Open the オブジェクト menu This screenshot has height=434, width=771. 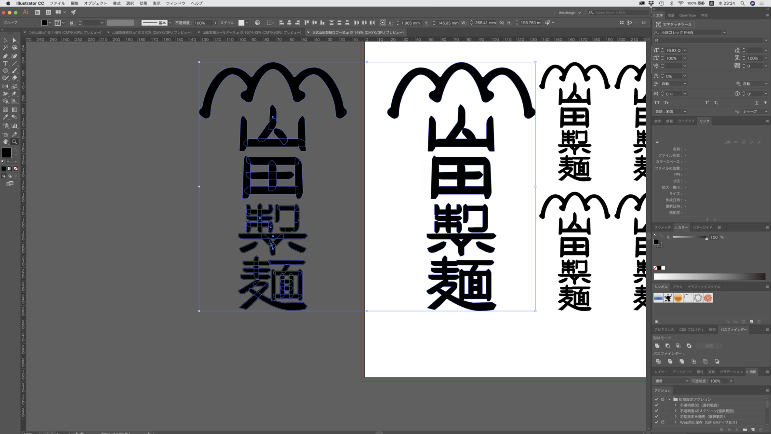tap(95, 3)
